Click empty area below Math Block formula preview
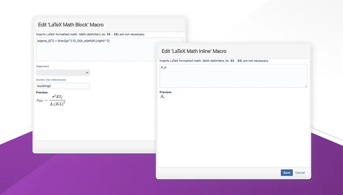The width and height of the screenshot is (343, 195). click(x=95, y=122)
